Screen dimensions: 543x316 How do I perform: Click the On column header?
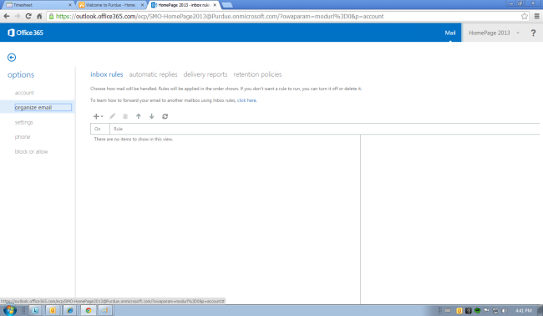point(100,129)
